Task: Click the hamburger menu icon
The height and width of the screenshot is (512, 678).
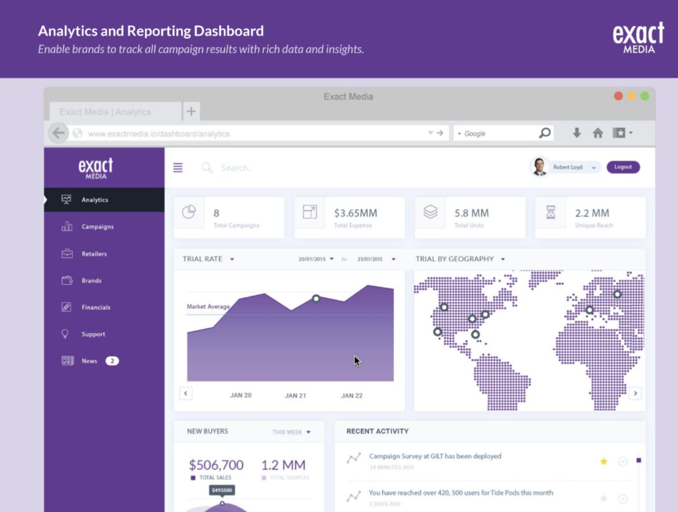Action: (178, 167)
